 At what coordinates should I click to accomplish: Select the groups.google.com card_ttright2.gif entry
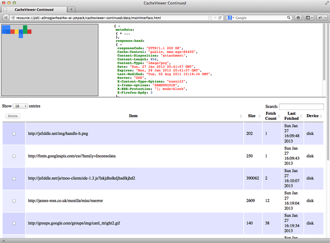coord(74,223)
